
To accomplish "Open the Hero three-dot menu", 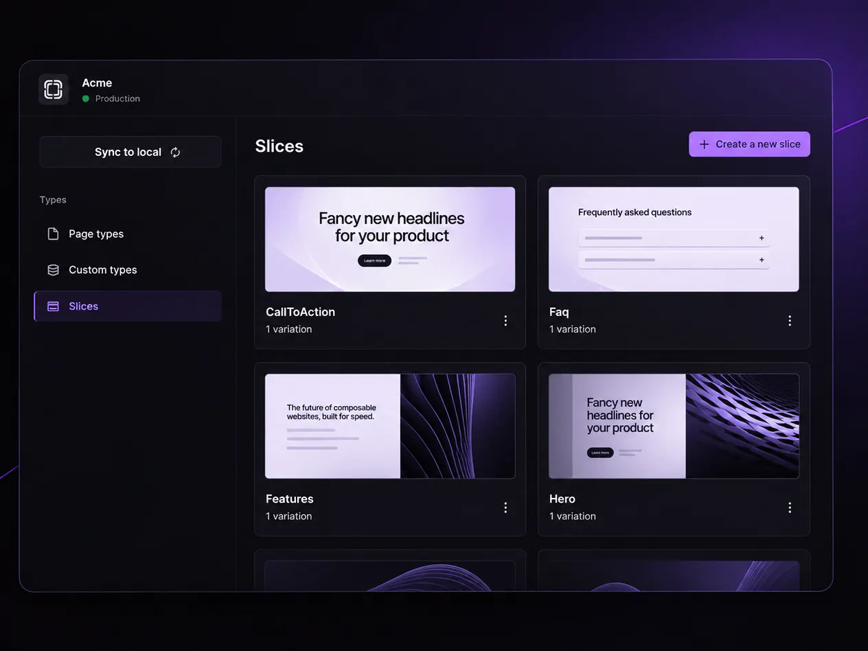I will [x=790, y=507].
